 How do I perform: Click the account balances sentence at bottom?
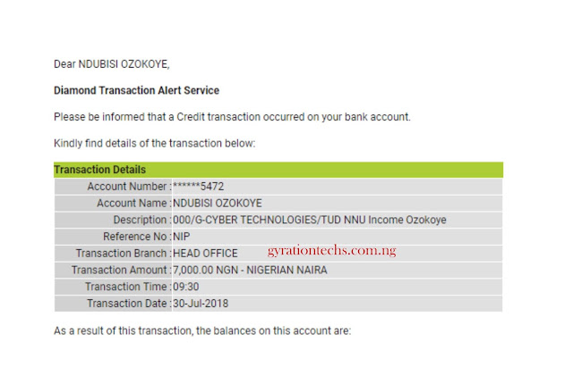pyautogui.click(x=202, y=331)
